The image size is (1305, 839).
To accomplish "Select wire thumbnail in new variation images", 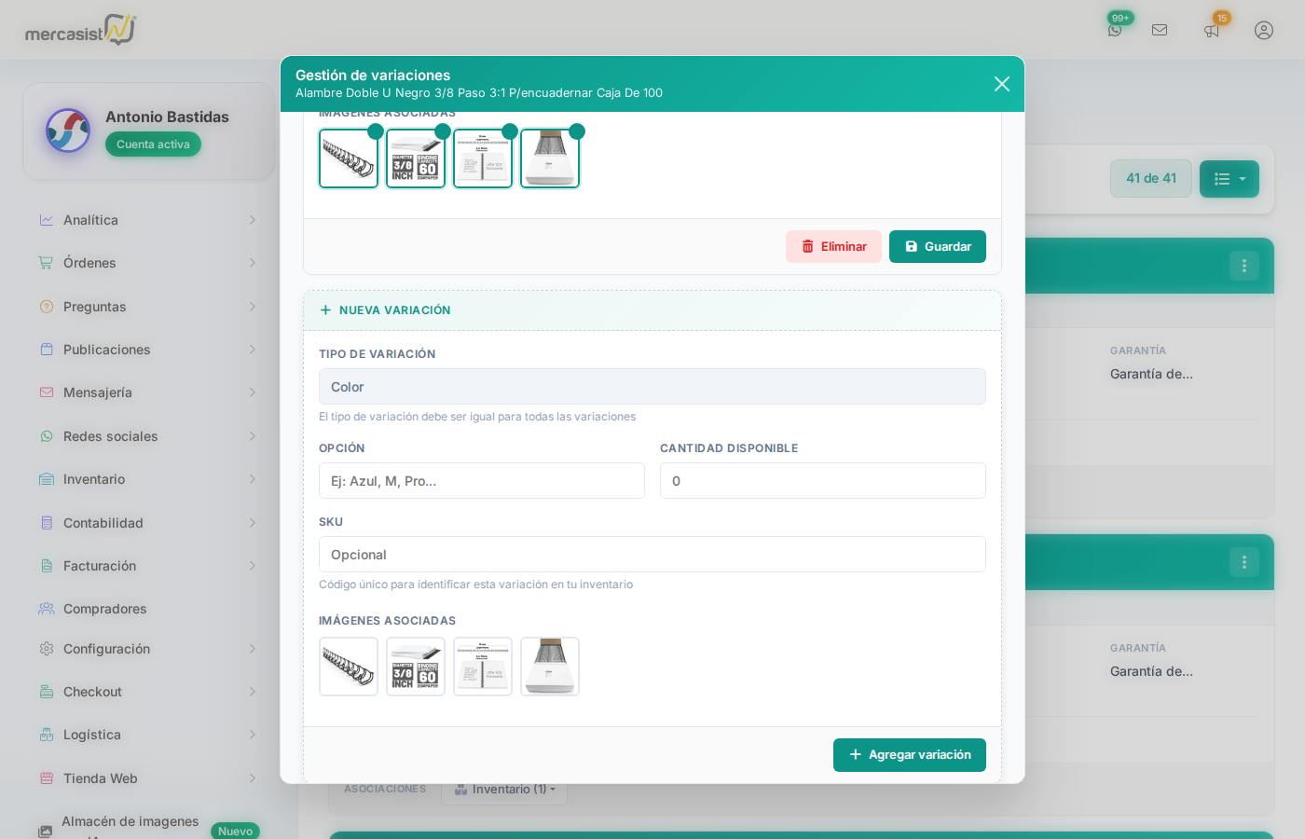I will pos(349,667).
